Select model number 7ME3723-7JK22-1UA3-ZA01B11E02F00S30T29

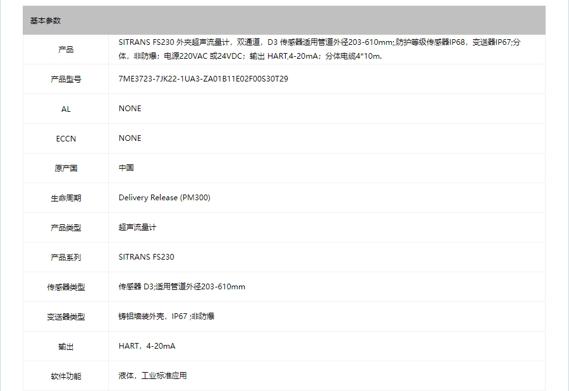coord(203,79)
